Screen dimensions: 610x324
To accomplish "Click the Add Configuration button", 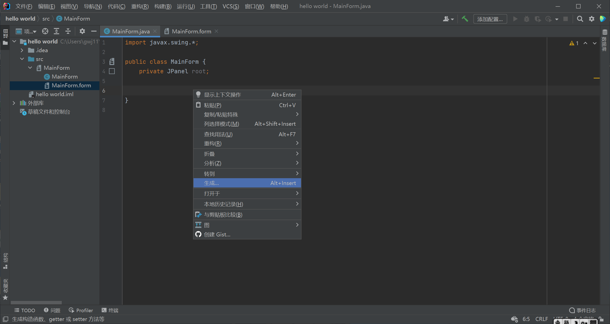I will coord(490,19).
